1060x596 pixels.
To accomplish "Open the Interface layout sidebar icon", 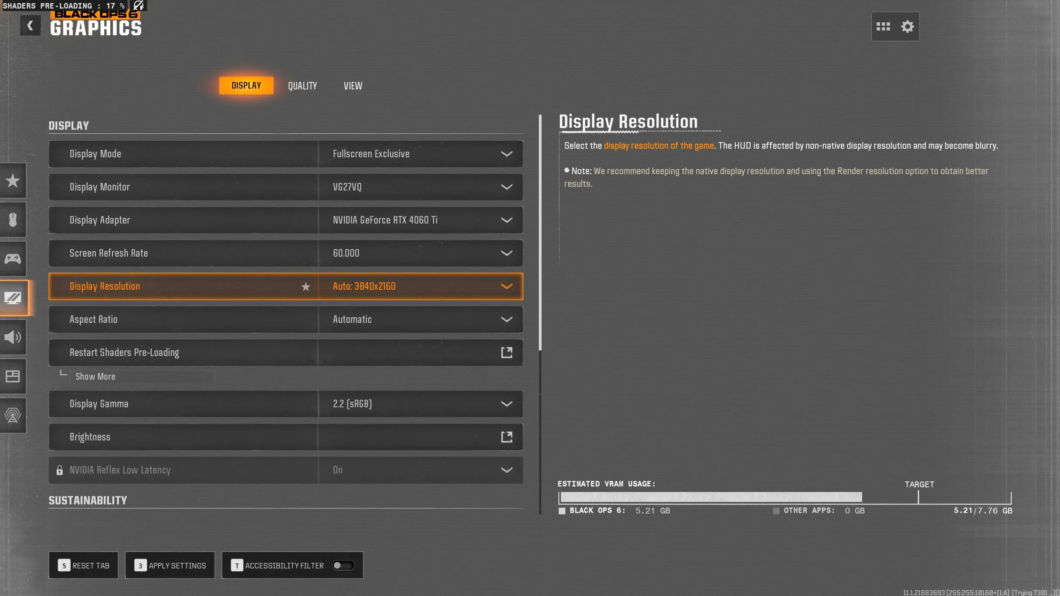I will pos(13,376).
